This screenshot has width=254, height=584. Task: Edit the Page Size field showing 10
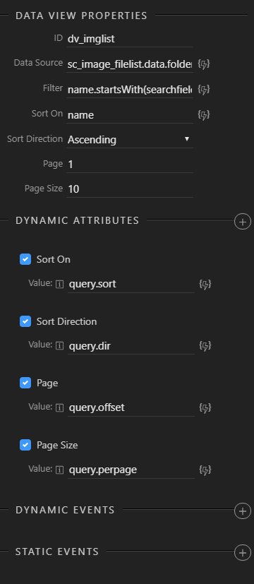point(130,189)
